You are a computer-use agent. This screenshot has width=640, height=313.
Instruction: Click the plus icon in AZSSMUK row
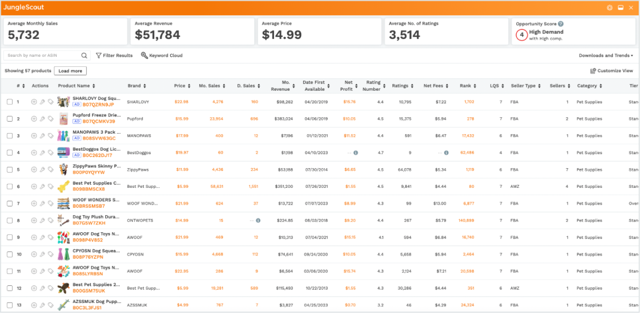point(34,305)
